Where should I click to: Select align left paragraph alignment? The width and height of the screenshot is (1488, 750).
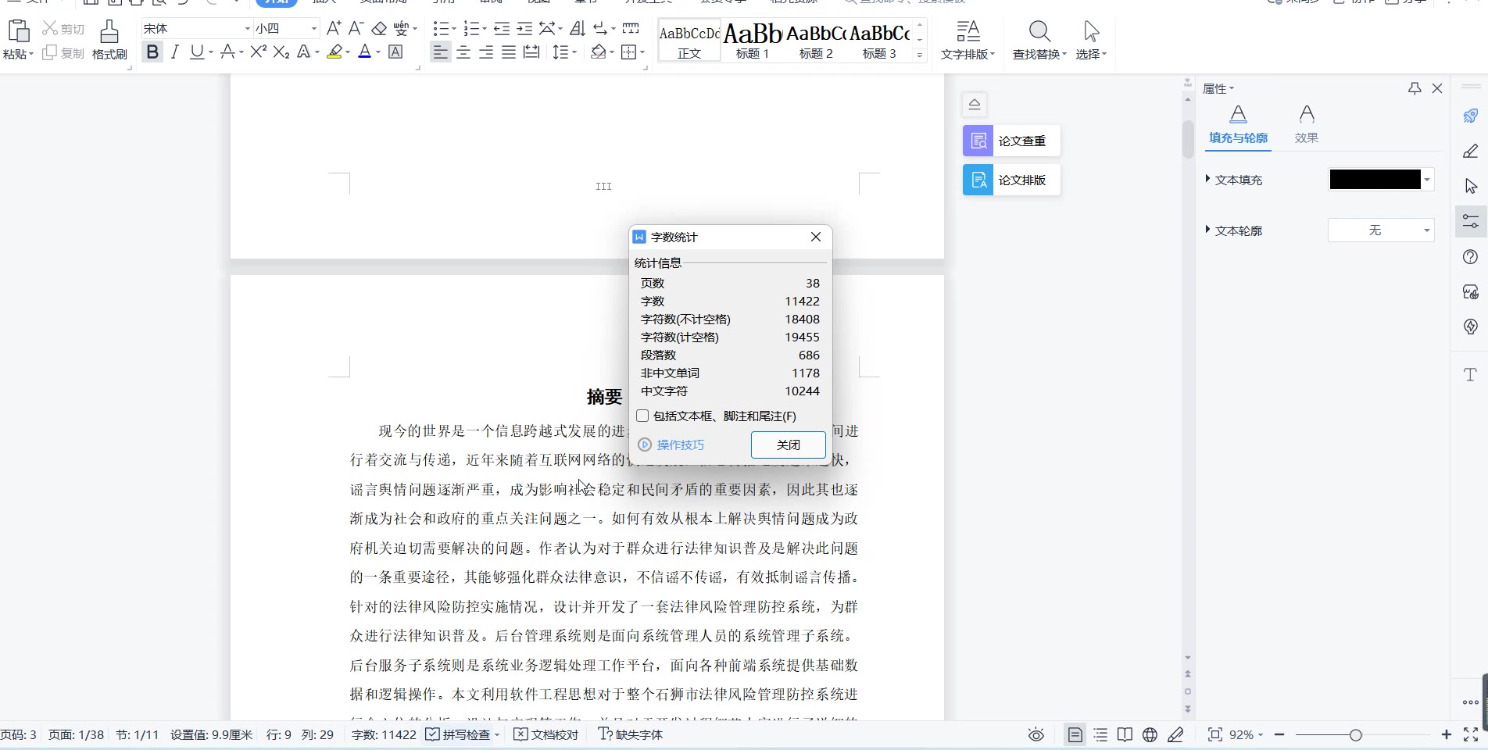[x=441, y=52]
